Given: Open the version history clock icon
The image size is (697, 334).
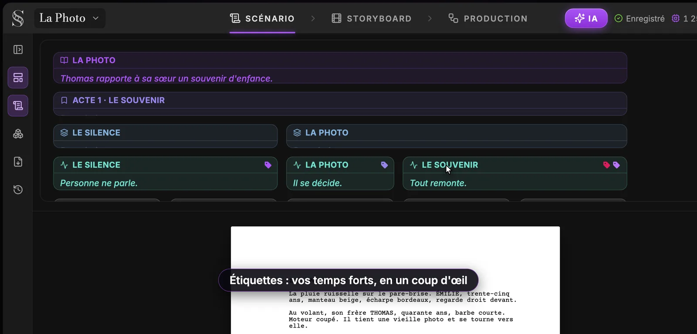Looking at the screenshot, I should 18,189.
